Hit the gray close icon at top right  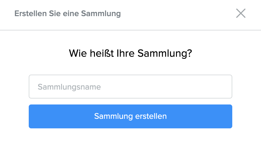coord(241,13)
